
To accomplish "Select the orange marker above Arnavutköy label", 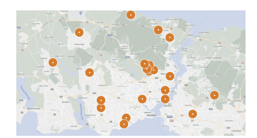I will click(79, 32).
